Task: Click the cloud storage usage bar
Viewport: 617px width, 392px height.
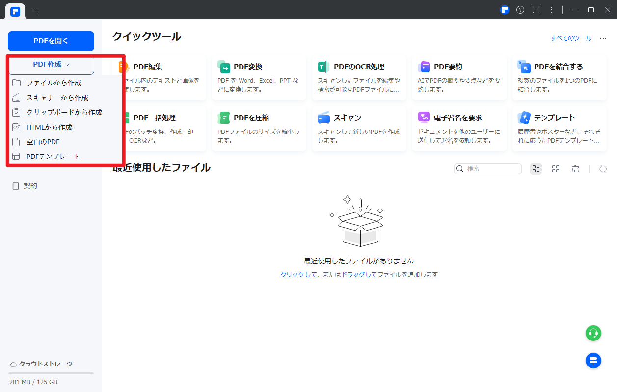Action: tap(51, 373)
